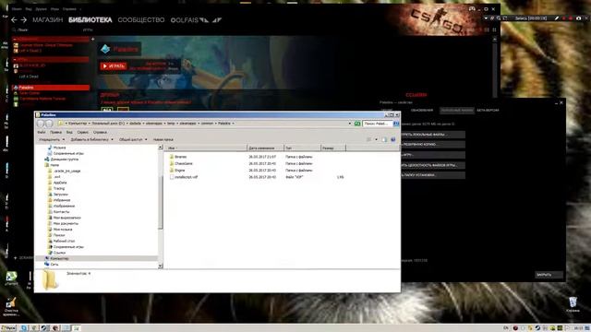Click common segment in address breadcrumb
Screen dimensions: 591x332
pyautogui.click(x=207, y=124)
